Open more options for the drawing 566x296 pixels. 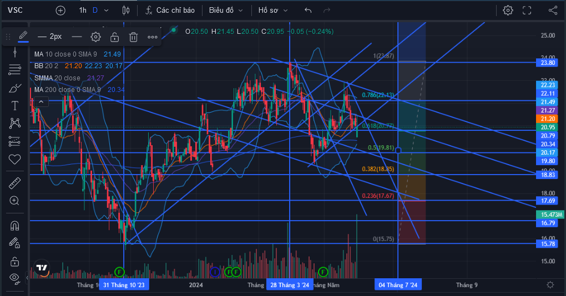[x=153, y=37]
